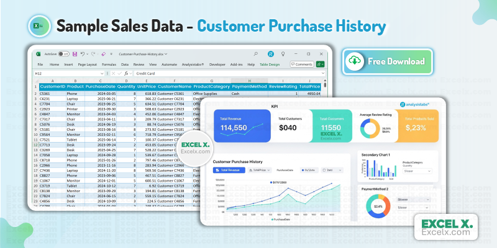Click the Total Revenue KPI card
Screen dimensions: 497x248
coord(242,126)
